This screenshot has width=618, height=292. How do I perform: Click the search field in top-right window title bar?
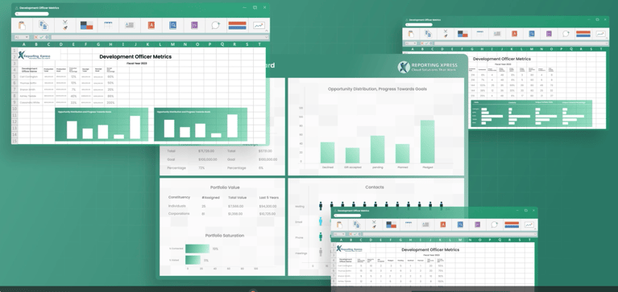coord(419,24)
